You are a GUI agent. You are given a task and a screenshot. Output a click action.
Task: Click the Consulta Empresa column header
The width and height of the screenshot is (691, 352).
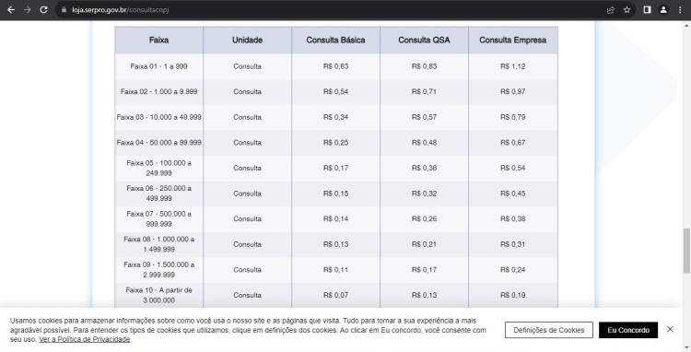(513, 41)
